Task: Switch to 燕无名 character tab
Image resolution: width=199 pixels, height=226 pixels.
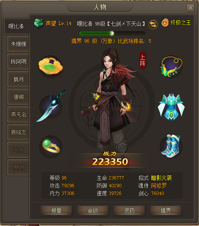Action: click(18, 115)
